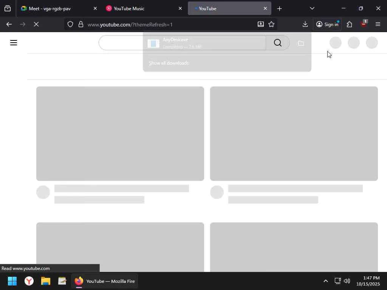The image size is (387, 290).
Task: Open tracking protection shield panel
Action: [70, 24]
